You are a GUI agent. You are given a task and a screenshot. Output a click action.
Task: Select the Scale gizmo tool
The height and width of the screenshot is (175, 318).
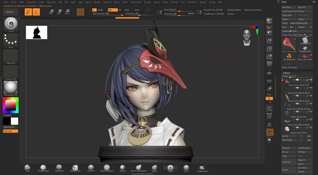59,12
